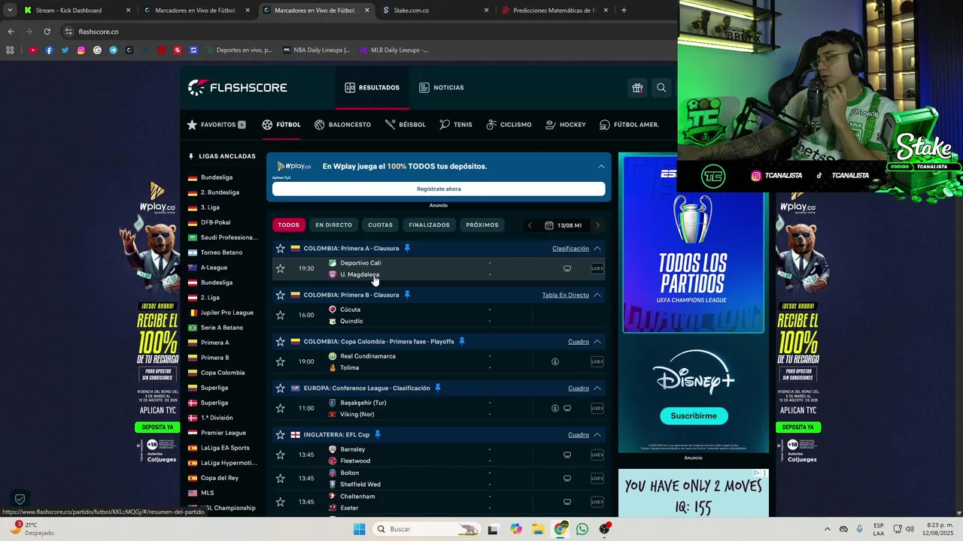Open the NOTICIAS header tab

[x=442, y=88]
